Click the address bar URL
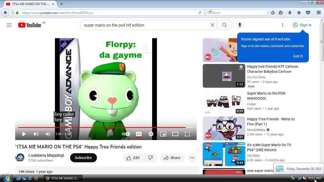 tap(57, 13)
